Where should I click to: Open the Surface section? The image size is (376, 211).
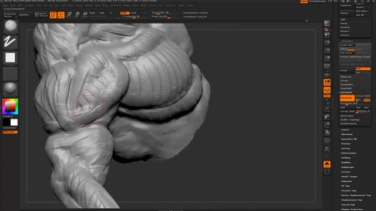[x=346, y=148]
